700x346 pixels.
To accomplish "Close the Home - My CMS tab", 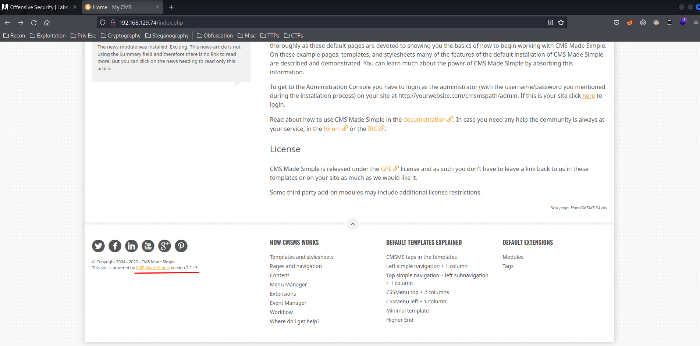I will point(157,7).
